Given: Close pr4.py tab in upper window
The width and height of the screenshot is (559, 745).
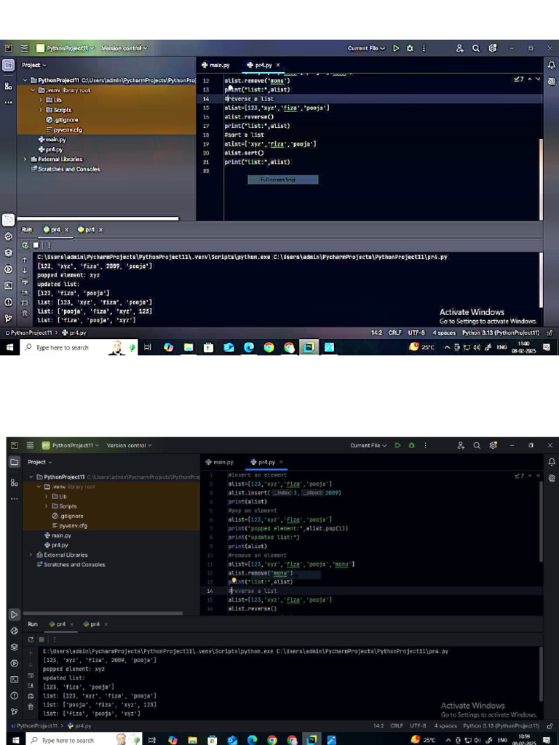Looking at the screenshot, I should (x=278, y=65).
